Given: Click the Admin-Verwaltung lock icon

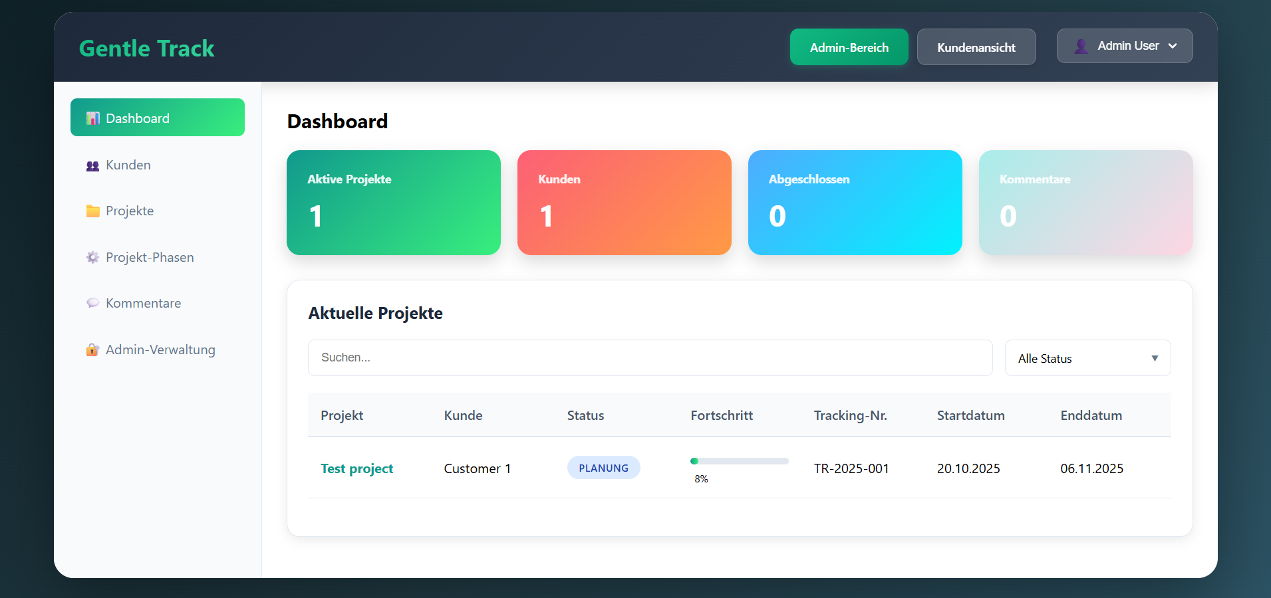Looking at the screenshot, I should click(x=92, y=349).
